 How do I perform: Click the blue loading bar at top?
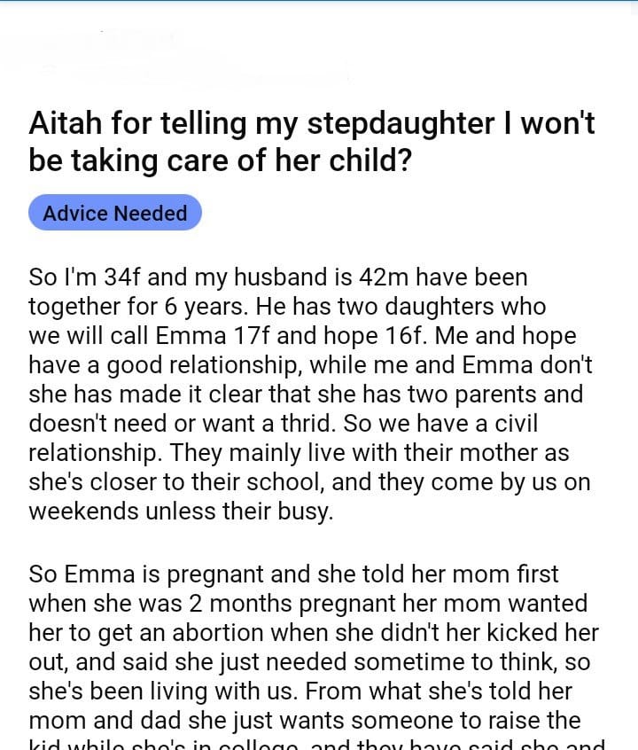pyautogui.click(x=319, y=2)
